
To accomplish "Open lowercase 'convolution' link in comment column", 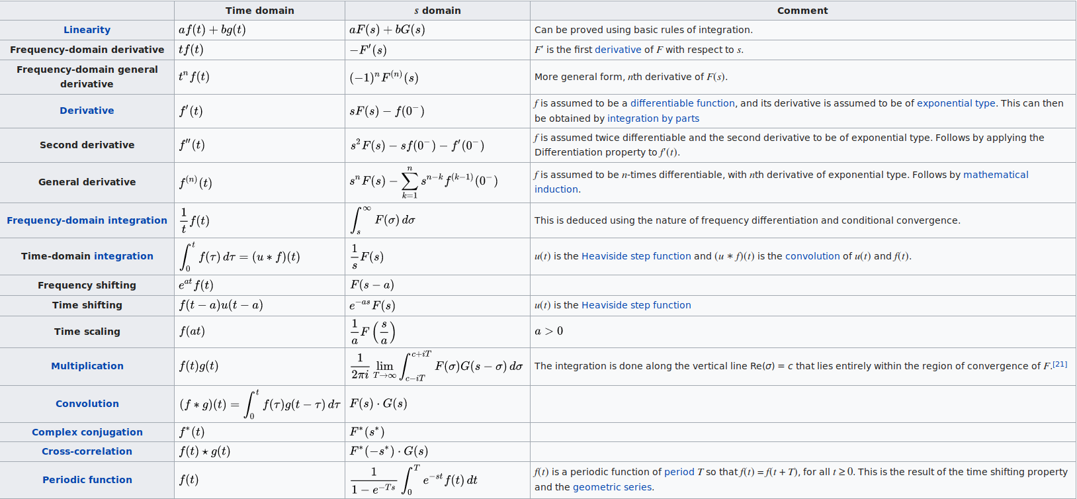I will coord(812,256).
